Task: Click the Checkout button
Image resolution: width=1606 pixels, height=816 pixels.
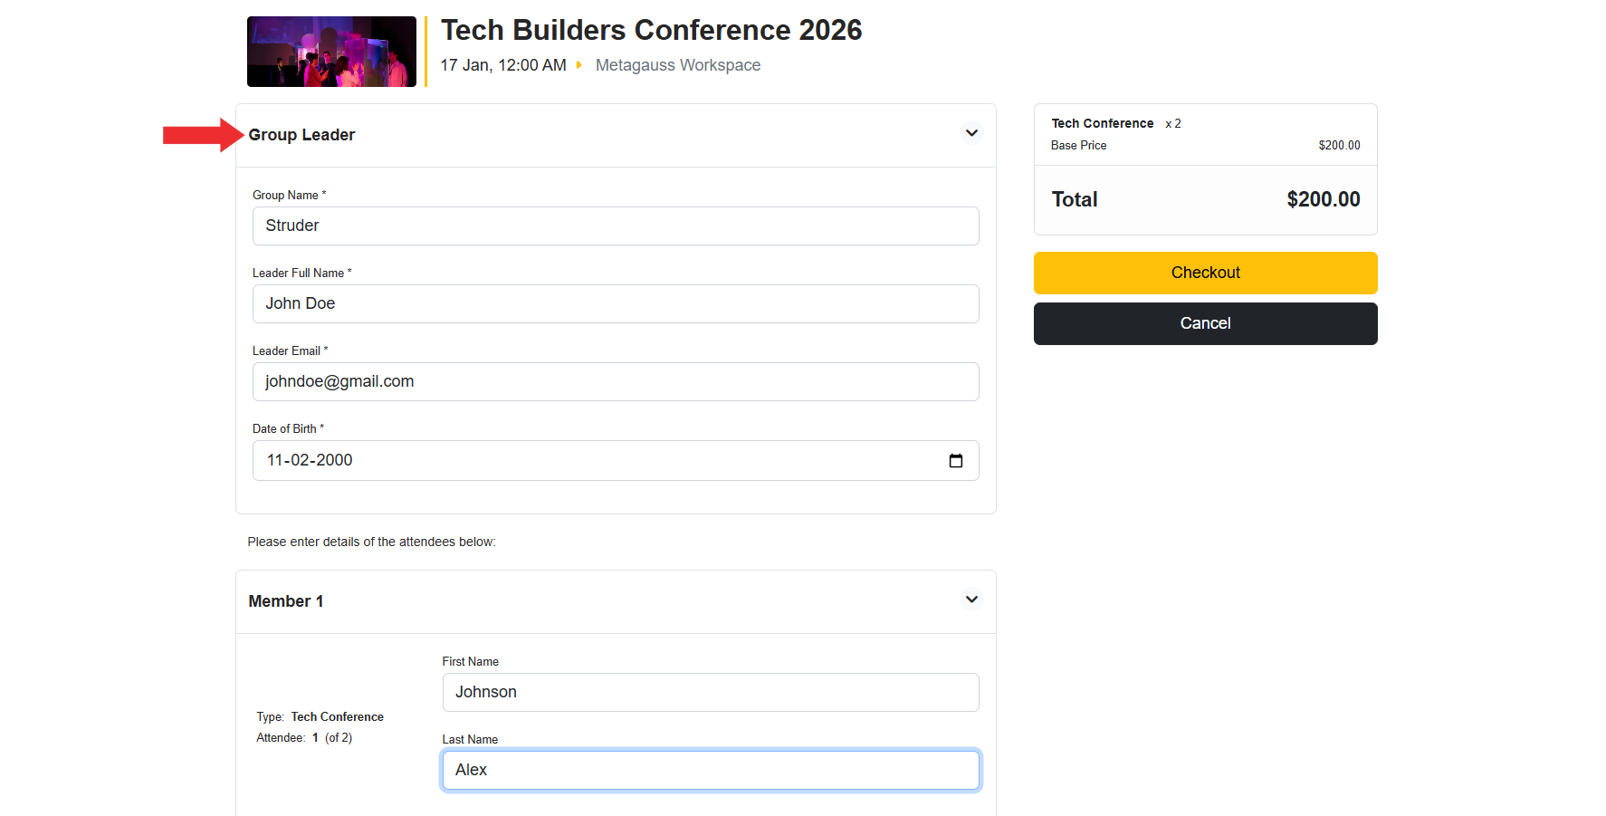Action: (1205, 273)
